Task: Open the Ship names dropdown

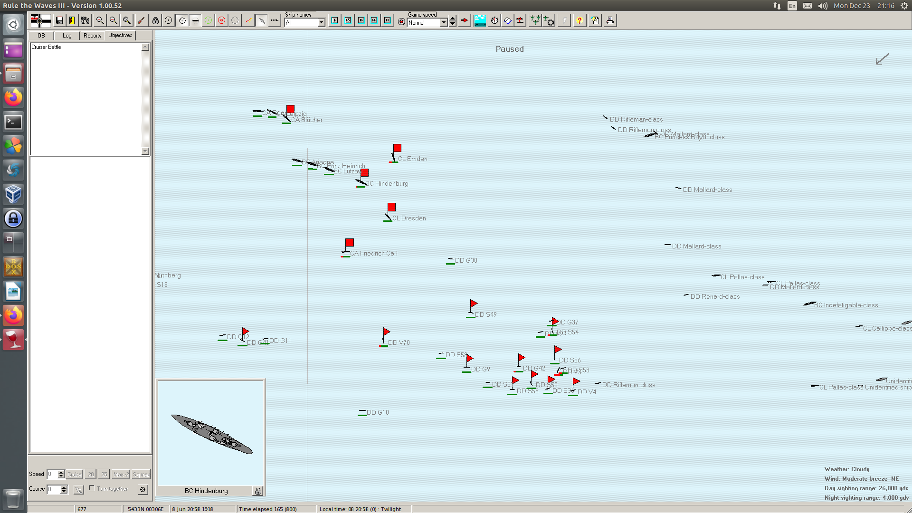Action: [x=321, y=23]
